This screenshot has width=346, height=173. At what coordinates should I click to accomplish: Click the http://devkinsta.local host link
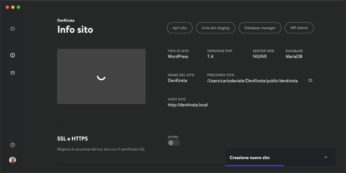tap(188, 105)
